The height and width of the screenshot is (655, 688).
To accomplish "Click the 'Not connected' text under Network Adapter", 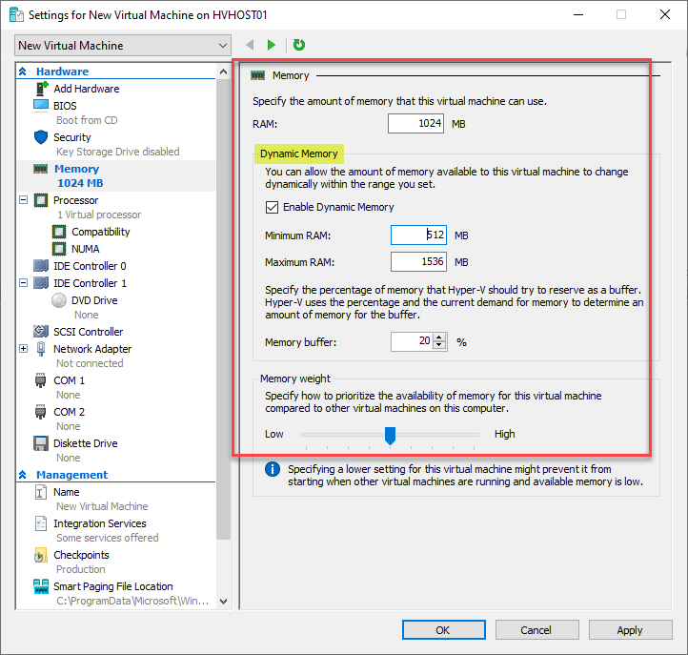I will pos(90,363).
